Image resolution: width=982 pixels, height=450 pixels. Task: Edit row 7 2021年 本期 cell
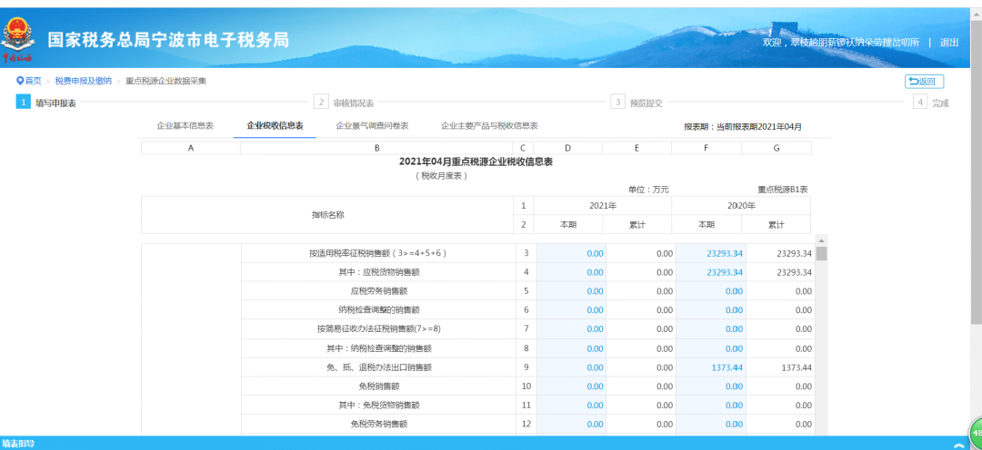point(571,328)
